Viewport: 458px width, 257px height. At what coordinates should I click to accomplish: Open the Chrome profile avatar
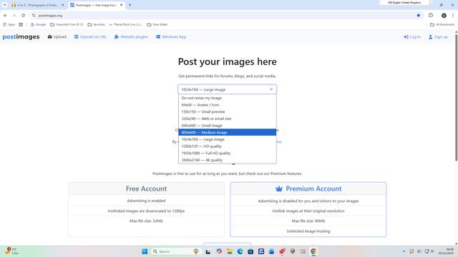pos(444,16)
